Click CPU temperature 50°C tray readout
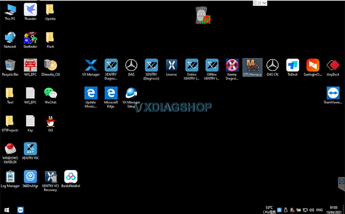Screen dimensions: 345x214 point(269,210)
